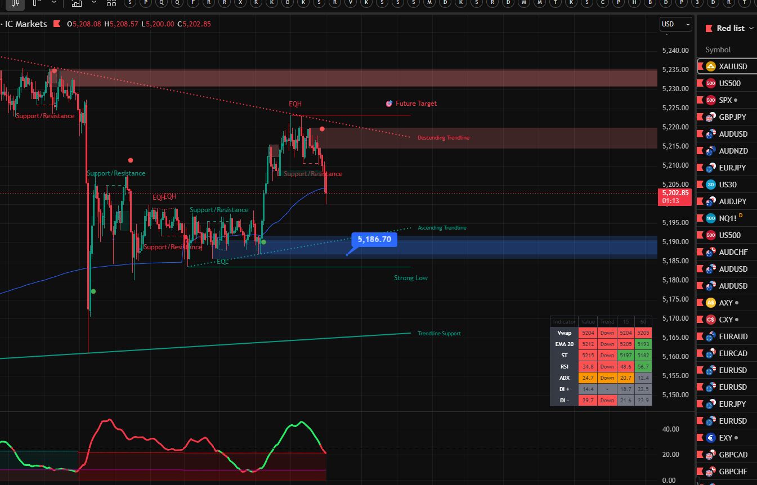The height and width of the screenshot is (485, 757).
Task: Click the NQ1! symbol logo
Action: pyautogui.click(x=710, y=218)
